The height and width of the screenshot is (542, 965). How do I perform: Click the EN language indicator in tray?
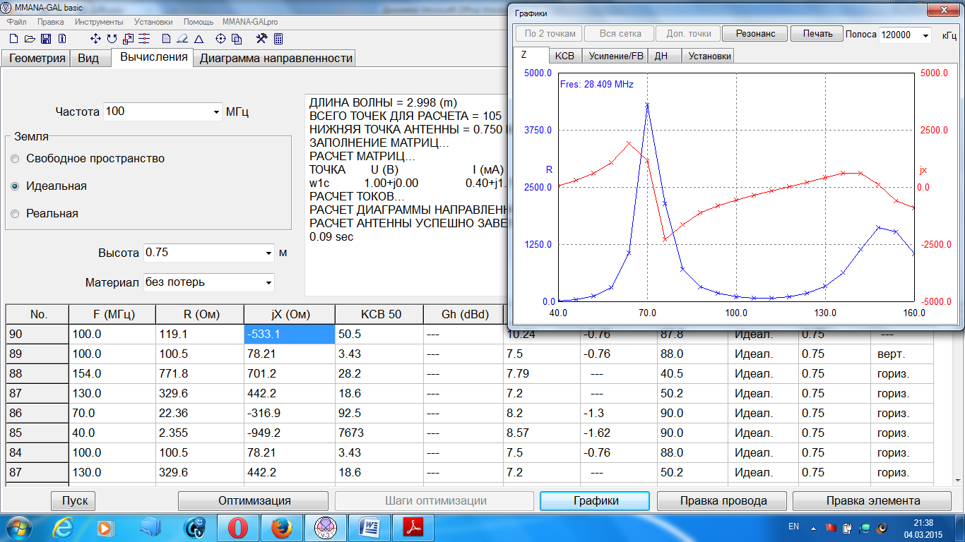793,526
